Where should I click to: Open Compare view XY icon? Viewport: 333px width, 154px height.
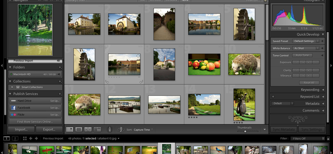tap(88, 129)
